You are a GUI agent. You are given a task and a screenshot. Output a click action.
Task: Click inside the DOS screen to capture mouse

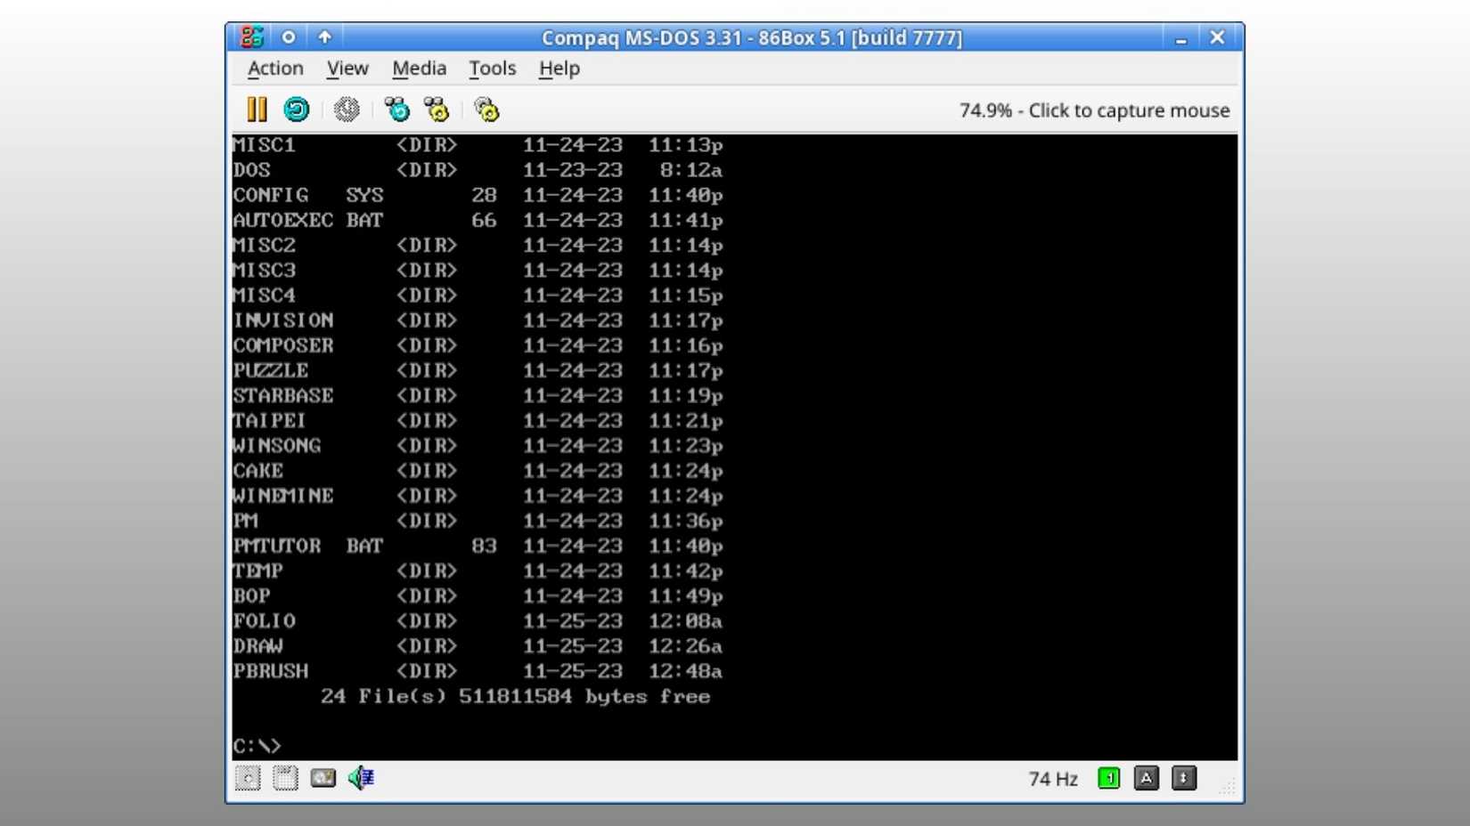pos(734,447)
